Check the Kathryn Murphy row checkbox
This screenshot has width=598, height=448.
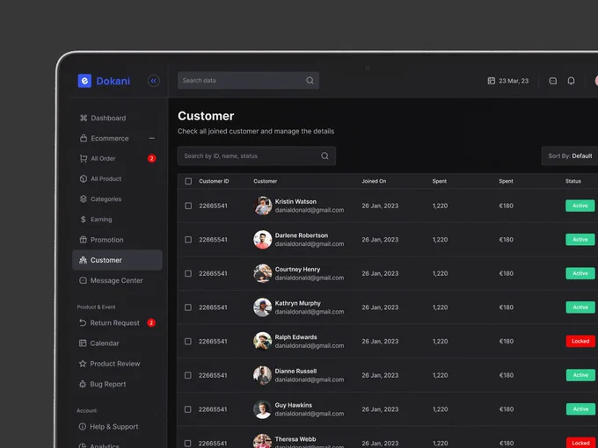coord(188,307)
